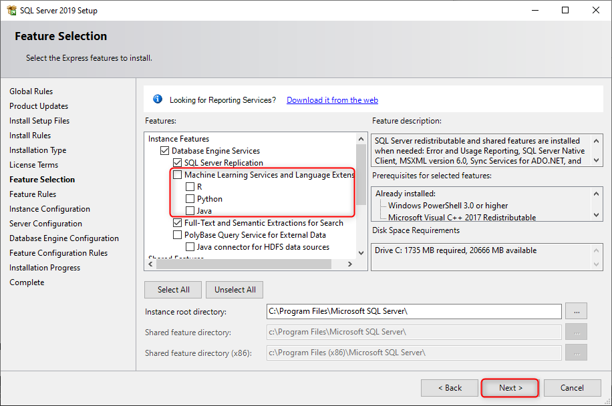Image resolution: width=612 pixels, height=406 pixels.
Task: Minimize the SQL Server 2019 Setup window
Action: point(535,10)
